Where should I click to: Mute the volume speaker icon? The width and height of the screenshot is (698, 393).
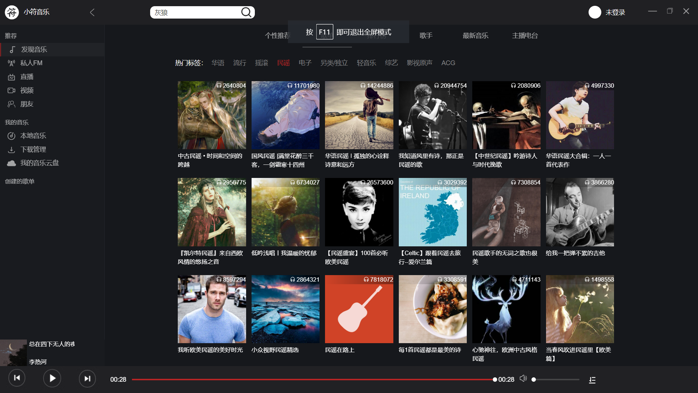point(523,378)
